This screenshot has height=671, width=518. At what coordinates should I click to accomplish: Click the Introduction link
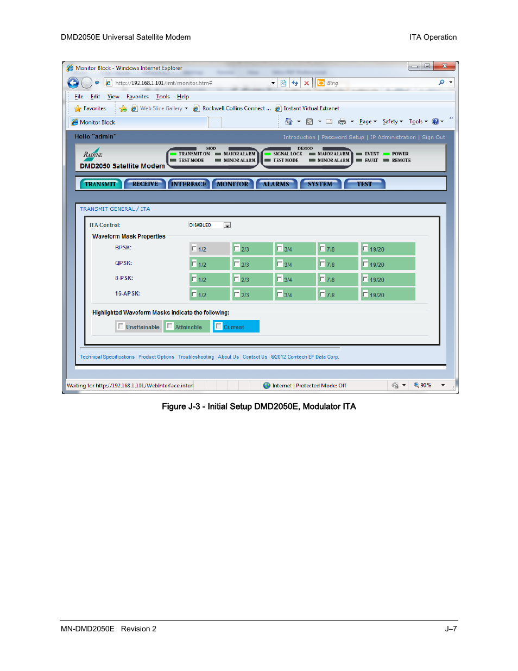(299, 137)
